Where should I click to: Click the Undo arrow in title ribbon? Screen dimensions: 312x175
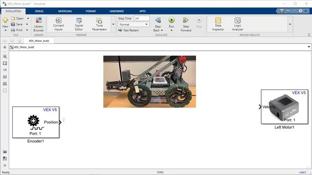click(x=288, y=11)
